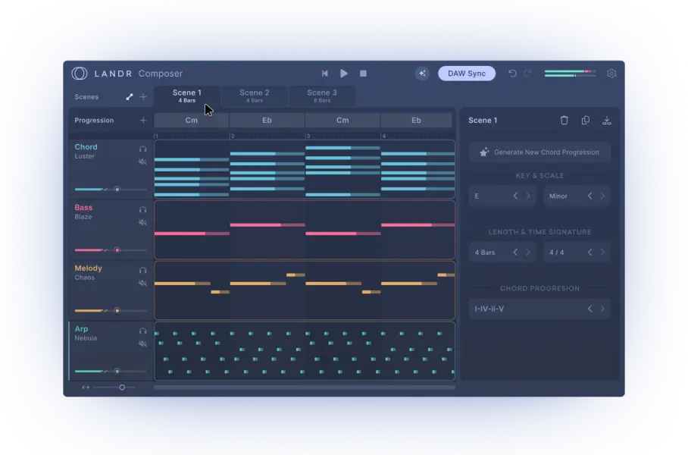Open the settings gear
Image resolution: width=688 pixels, height=455 pixels.
coord(611,74)
